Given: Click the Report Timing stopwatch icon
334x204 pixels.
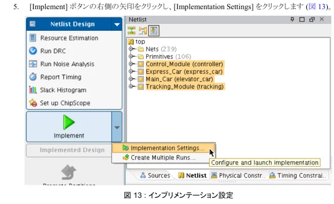Looking at the screenshot, I should (x=33, y=77).
